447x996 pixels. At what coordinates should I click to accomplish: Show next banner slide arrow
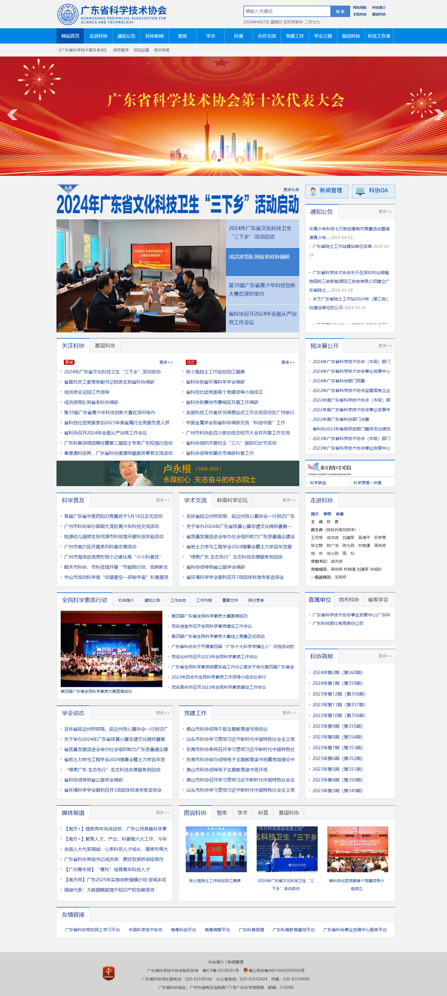[x=439, y=115]
